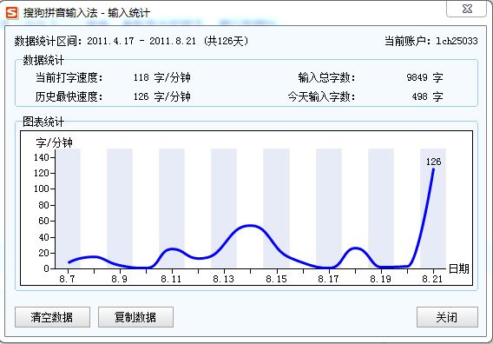Screen dimensions: 493x344
Task: Click the 关闭 button
Action: [447, 317]
